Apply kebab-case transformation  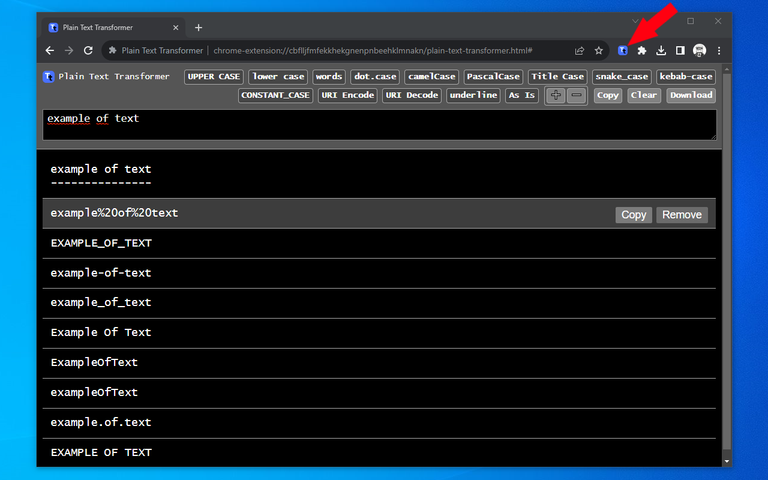pyautogui.click(x=686, y=77)
